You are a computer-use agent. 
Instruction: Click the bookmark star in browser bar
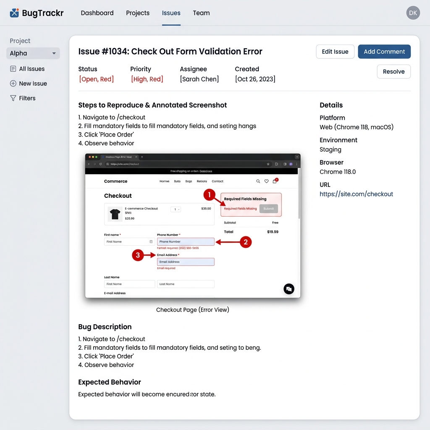pos(268,164)
